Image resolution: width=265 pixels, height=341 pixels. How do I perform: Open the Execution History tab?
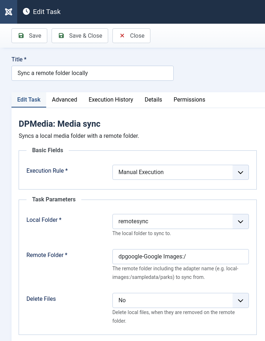pos(111,99)
